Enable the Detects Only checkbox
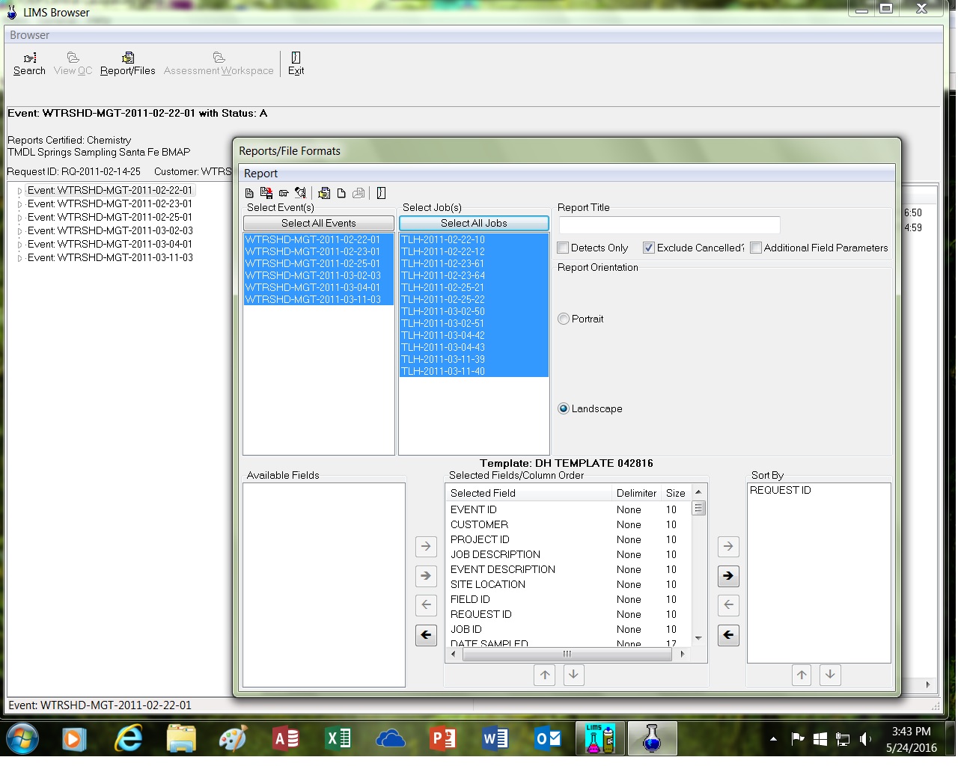Screen dimensions: 958x766 564,248
